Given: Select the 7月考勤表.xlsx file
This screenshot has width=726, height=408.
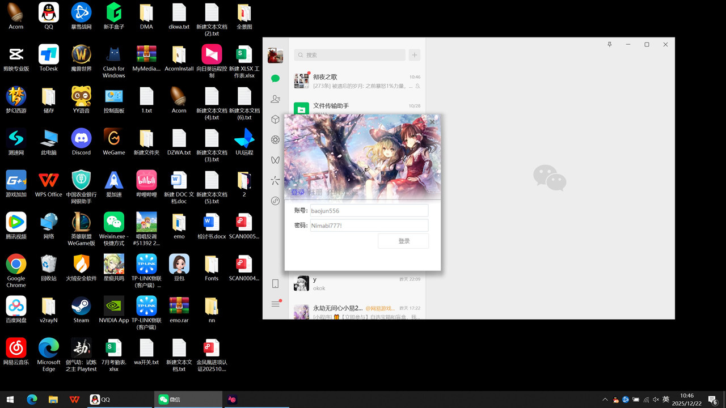Looking at the screenshot, I should coord(114,355).
